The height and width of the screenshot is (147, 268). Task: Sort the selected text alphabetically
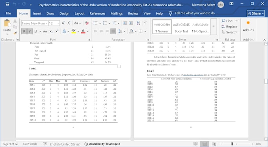pos(139,23)
